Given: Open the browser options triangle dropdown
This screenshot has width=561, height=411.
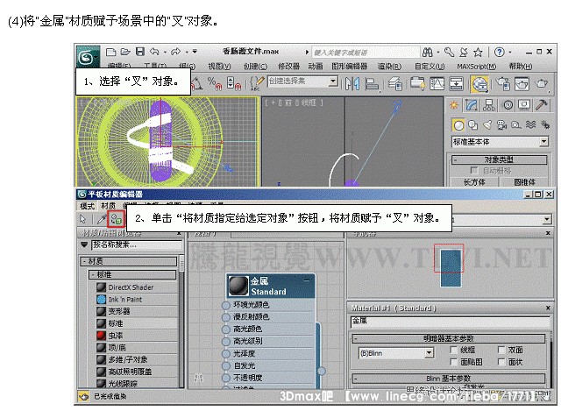Looking at the screenshot, I should coord(84,245).
